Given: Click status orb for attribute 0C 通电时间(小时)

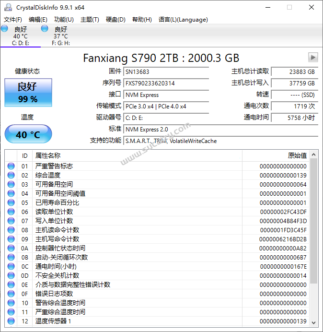Looking at the screenshot, I should coord(11,266).
